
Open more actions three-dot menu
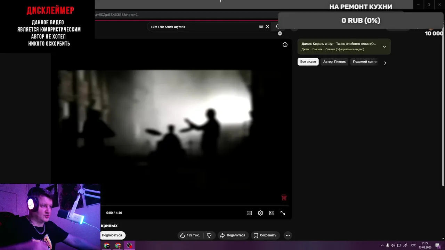pos(288,235)
